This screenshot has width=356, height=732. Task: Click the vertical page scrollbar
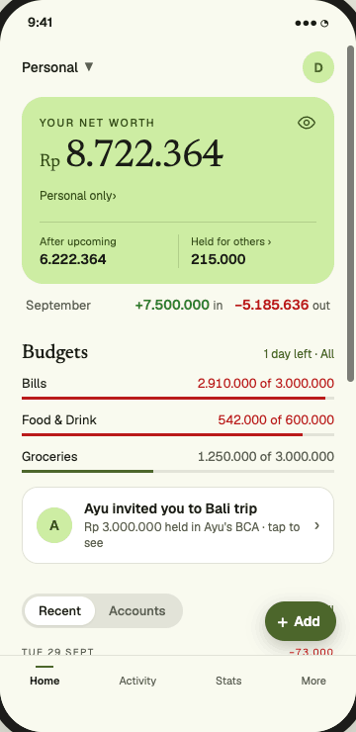pyautogui.click(x=350, y=214)
